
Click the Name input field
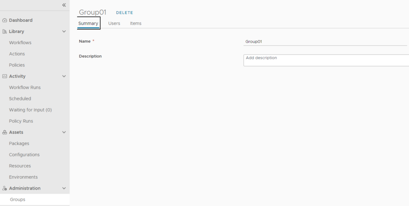tap(325, 41)
